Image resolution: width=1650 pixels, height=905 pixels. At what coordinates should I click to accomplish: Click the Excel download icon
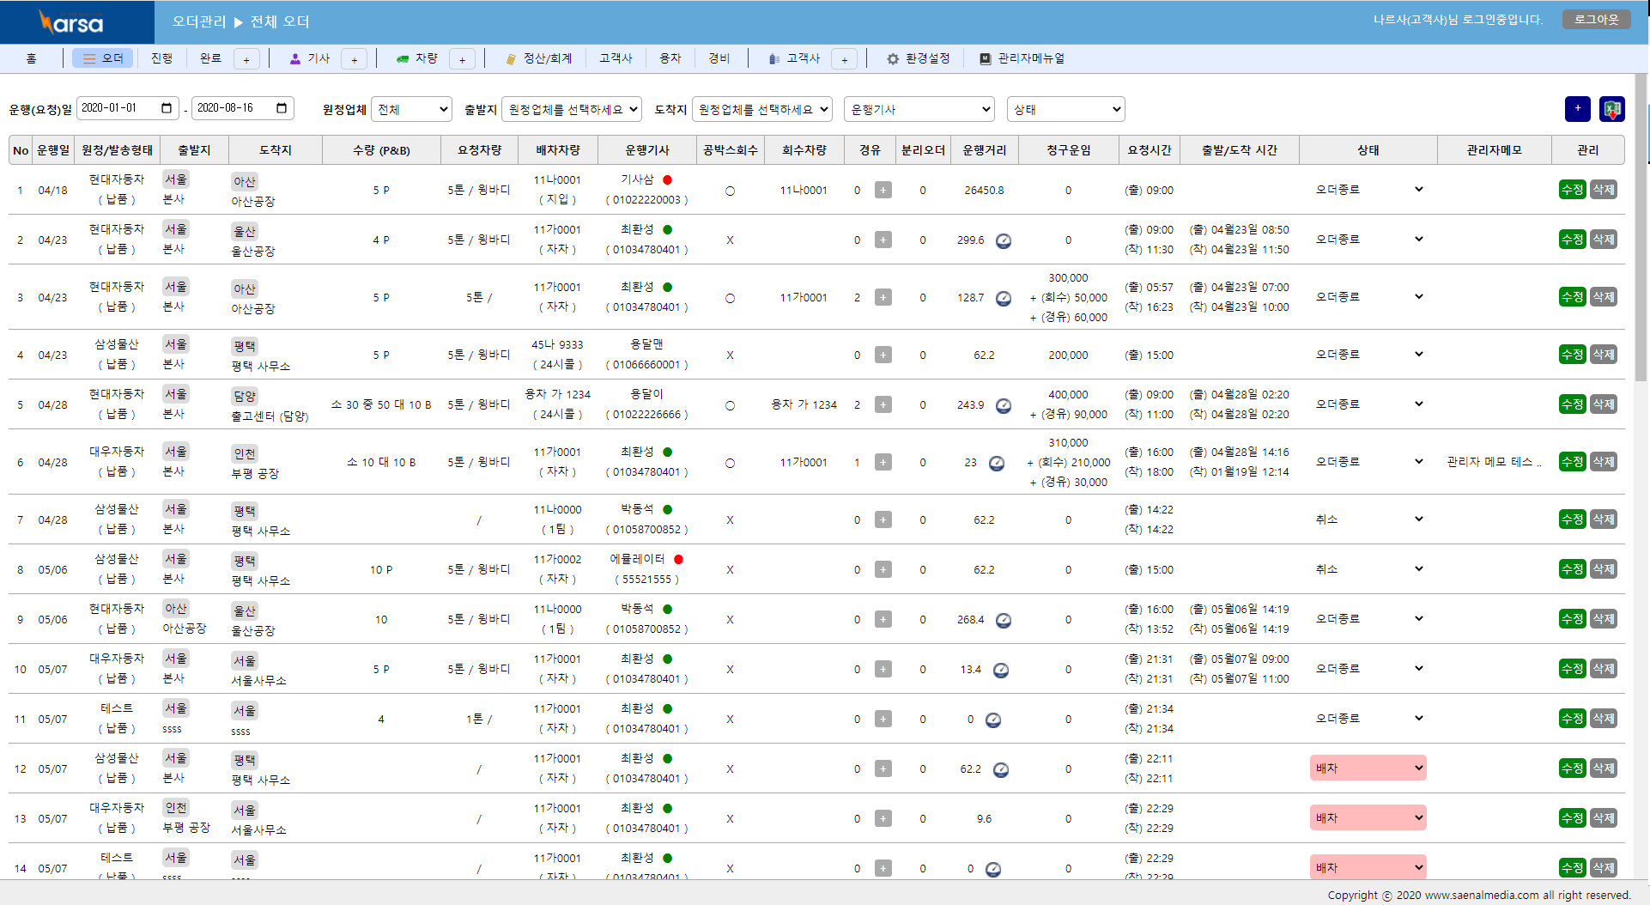point(1611,109)
